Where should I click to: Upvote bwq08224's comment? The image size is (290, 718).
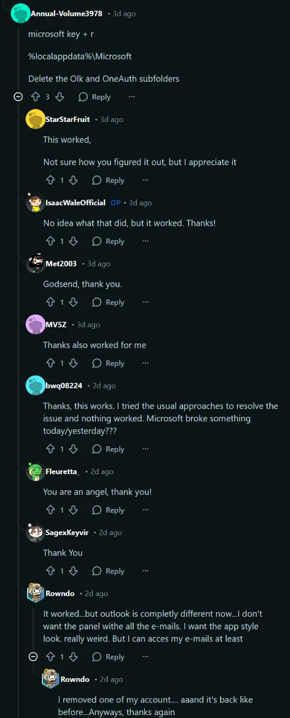(50, 449)
